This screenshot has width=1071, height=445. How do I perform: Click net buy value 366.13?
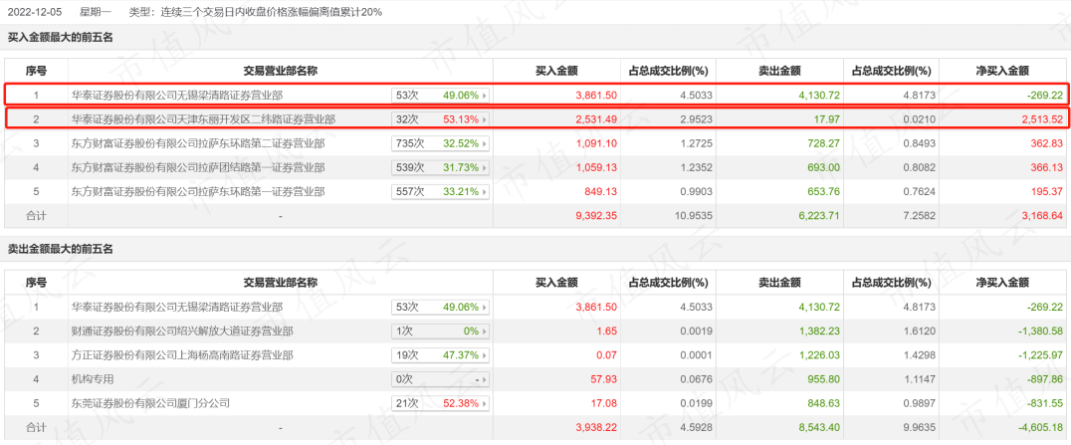click(1048, 167)
